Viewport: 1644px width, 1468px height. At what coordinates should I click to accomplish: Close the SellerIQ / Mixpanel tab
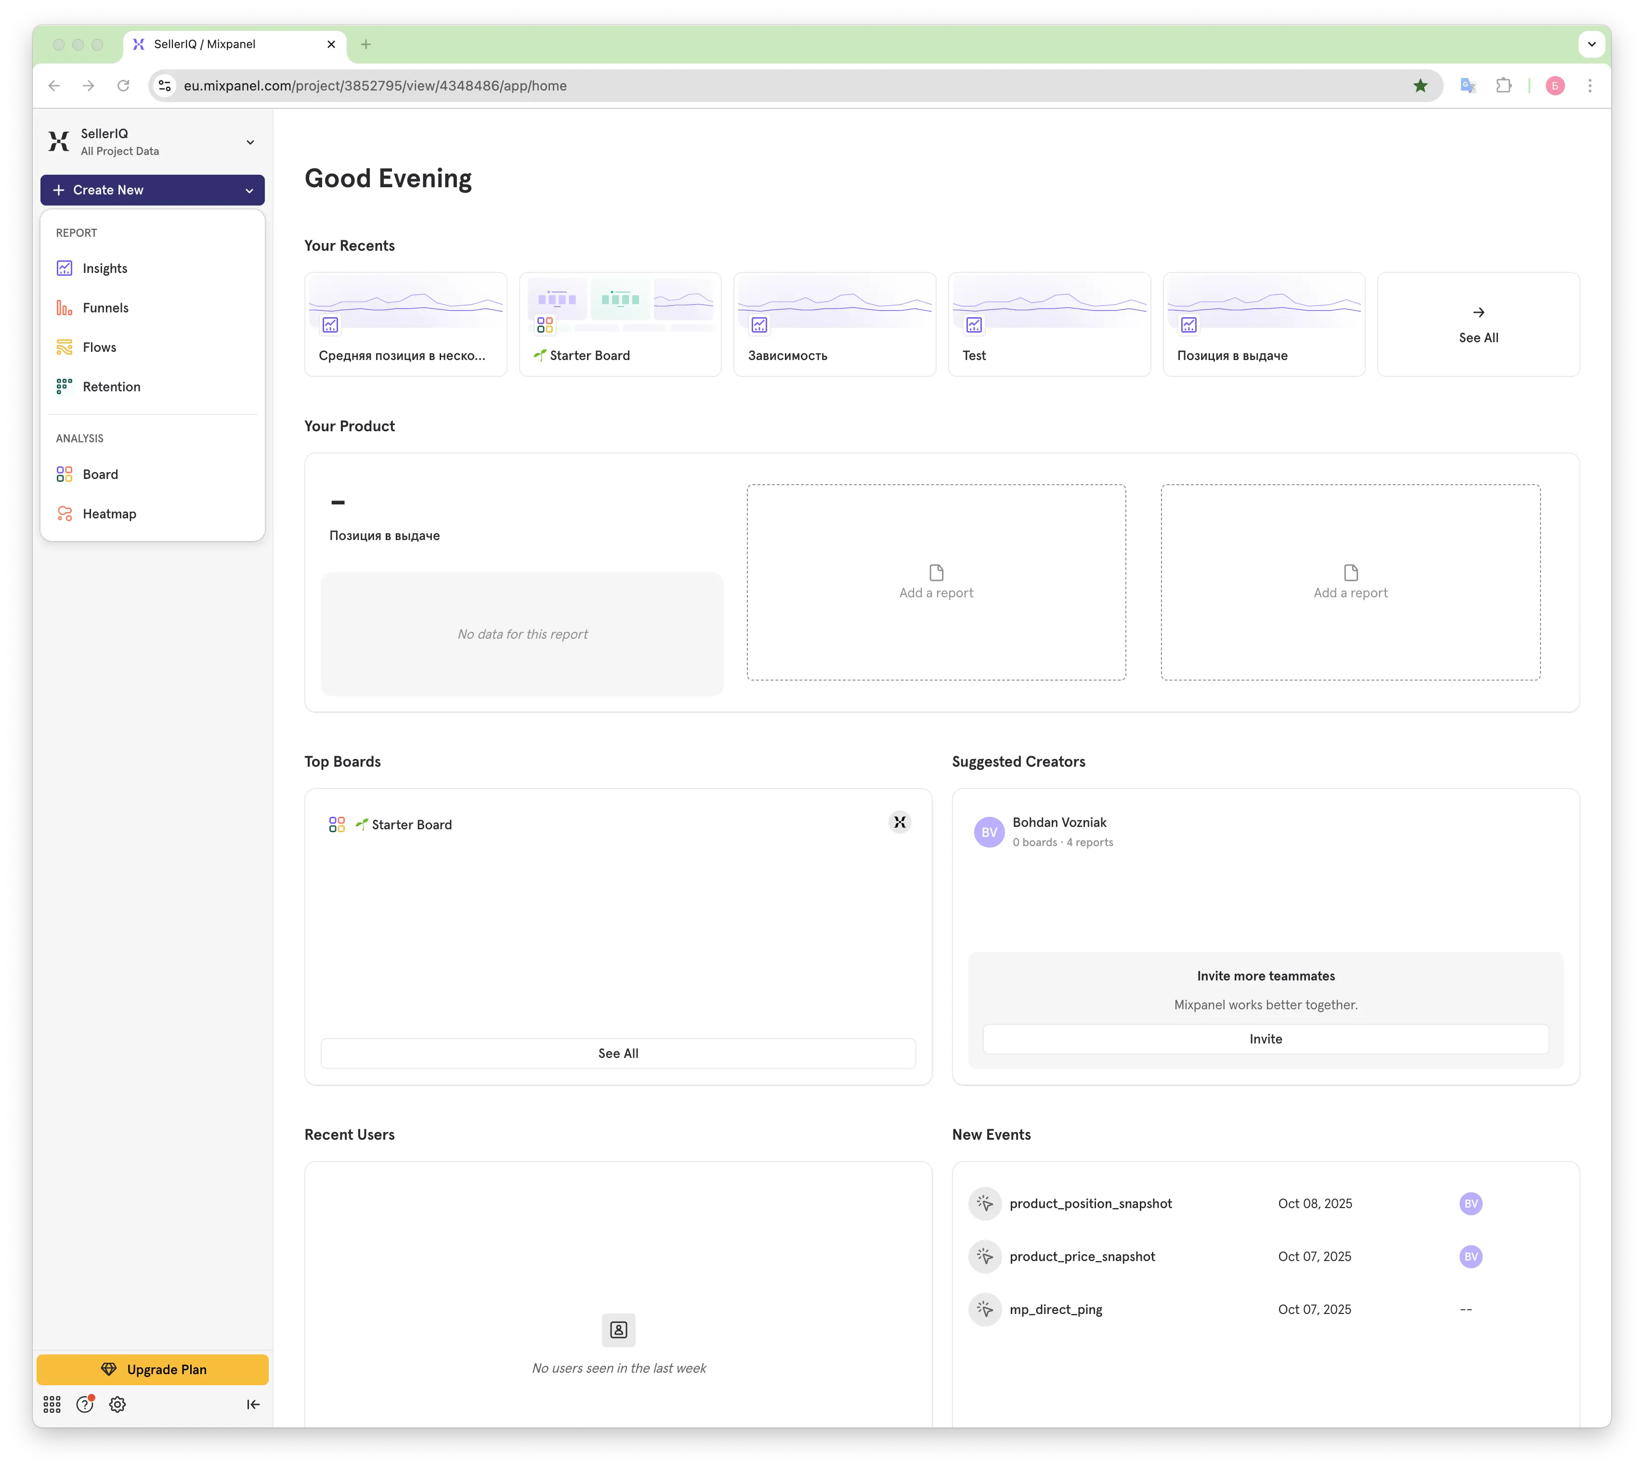[331, 44]
